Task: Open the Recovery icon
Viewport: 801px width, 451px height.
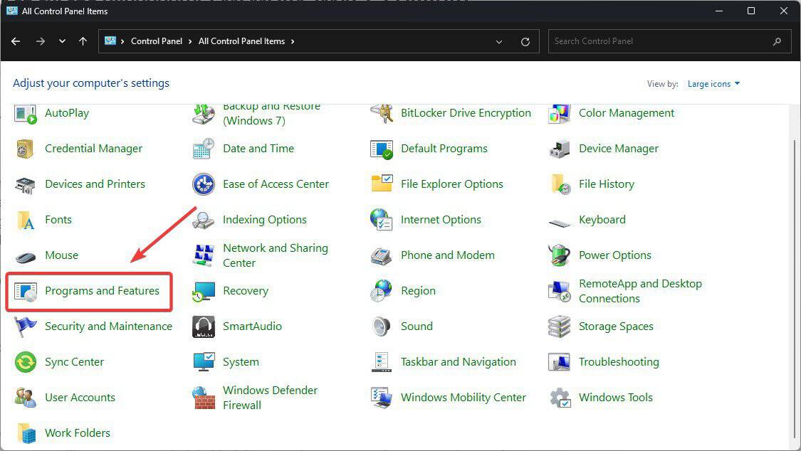Action: [204, 292]
